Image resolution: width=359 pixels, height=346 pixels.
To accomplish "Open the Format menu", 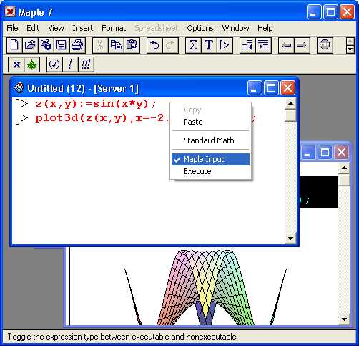I will pyautogui.click(x=114, y=28).
